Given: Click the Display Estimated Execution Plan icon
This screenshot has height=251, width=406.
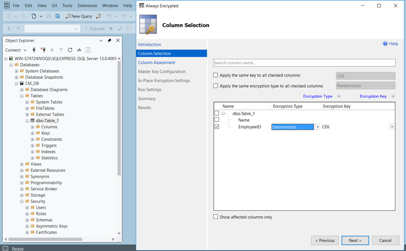Looking at the screenshot, I should point(129,29).
